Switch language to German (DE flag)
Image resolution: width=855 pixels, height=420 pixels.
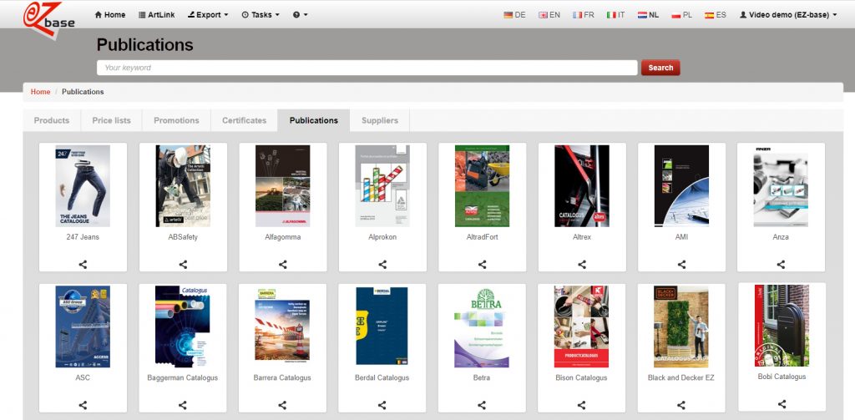pos(515,15)
